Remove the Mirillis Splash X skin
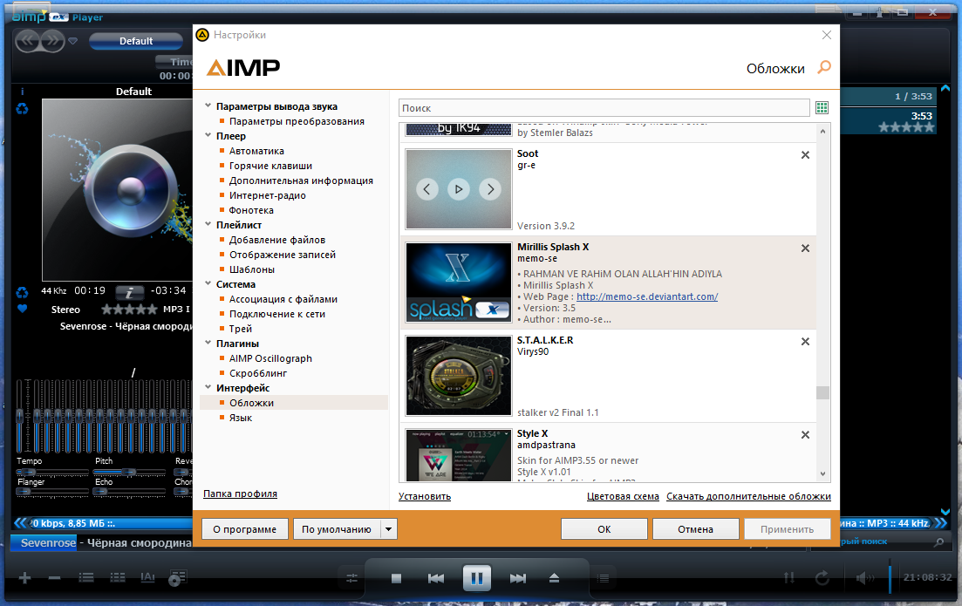This screenshot has width=962, height=606. click(x=806, y=249)
